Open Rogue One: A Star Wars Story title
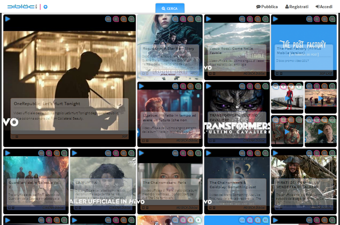Screen dimensions: 340x225 click(168, 49)
